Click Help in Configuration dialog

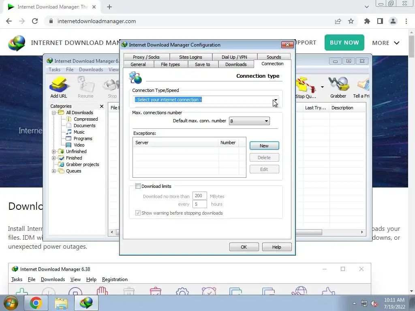point(277,247)
